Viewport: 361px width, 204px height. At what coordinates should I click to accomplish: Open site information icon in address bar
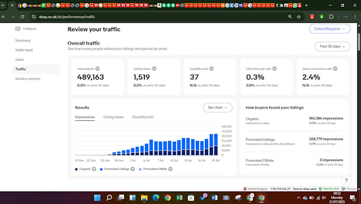34,17
